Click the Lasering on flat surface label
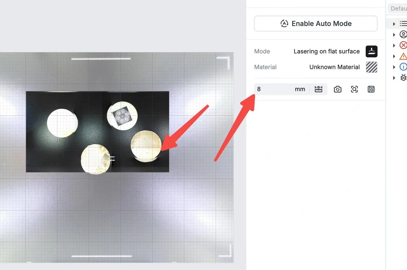The image size is (407, 270). (x=327, y=51)
